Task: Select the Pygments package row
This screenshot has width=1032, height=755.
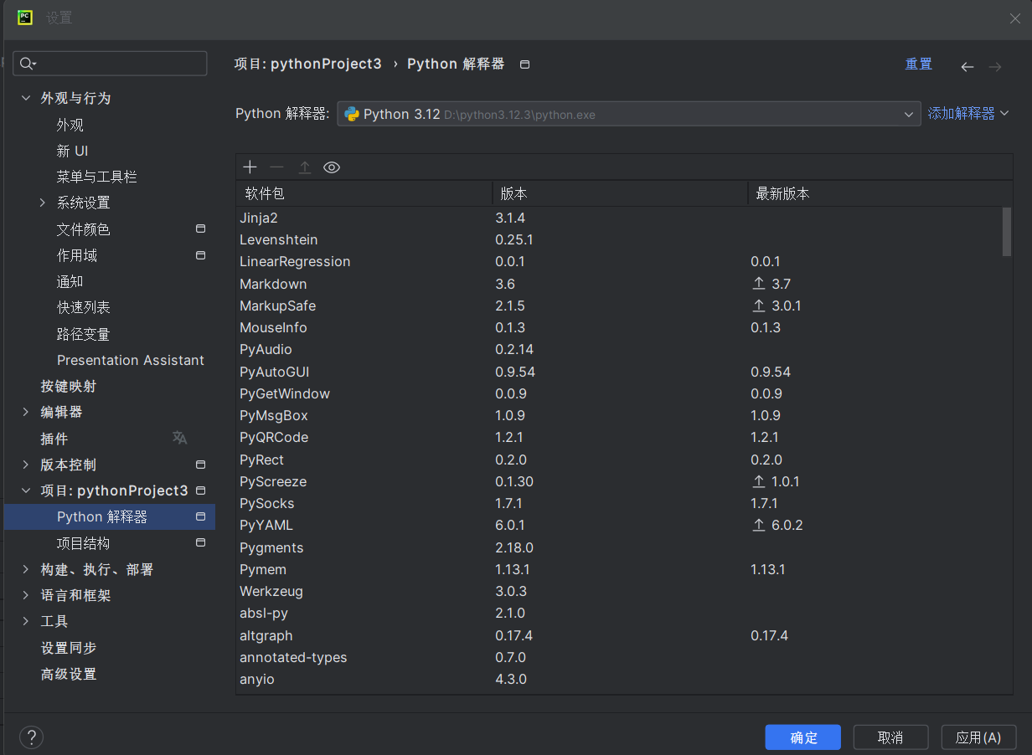Action: pos(619,547)
